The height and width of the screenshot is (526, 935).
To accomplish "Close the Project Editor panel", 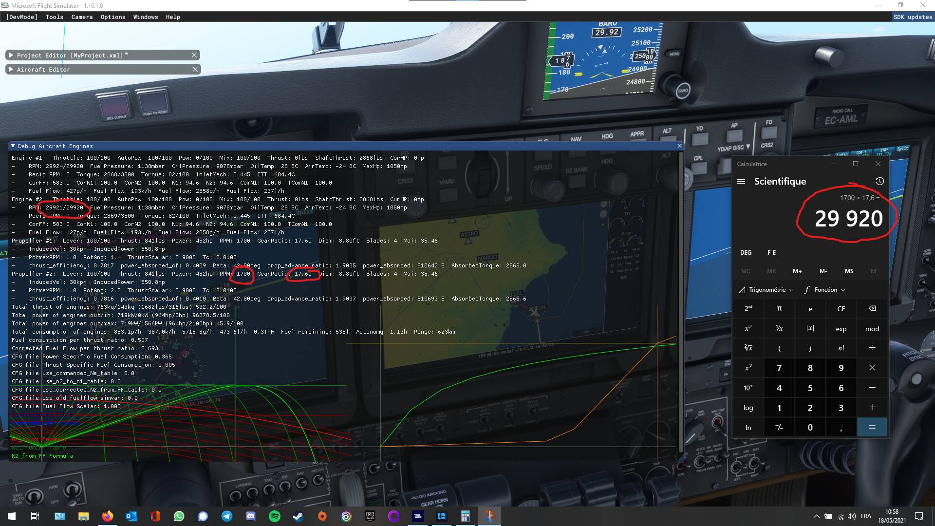I will (194, 56).
